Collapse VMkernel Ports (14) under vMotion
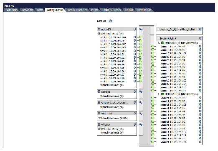Screen dimensions: 218x151 tap(99, 129)
